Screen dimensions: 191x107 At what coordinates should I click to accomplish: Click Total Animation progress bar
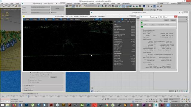[x=158, y=23]
